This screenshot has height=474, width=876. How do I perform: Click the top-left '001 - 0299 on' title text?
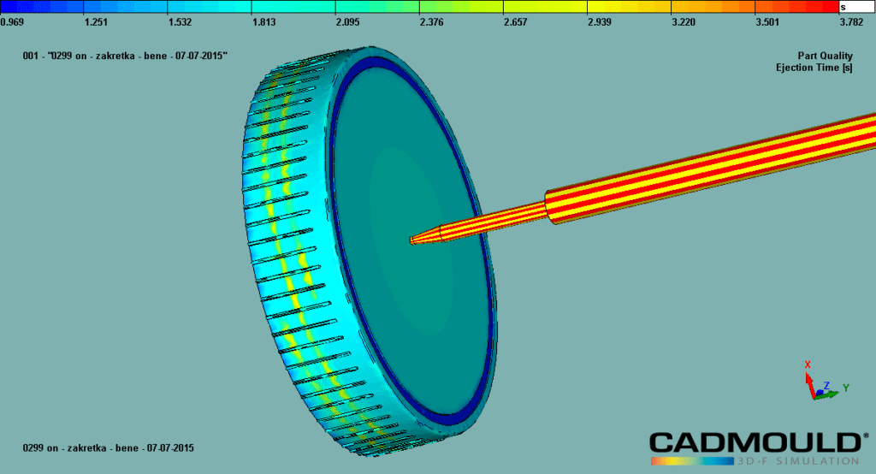pos(125,56)
